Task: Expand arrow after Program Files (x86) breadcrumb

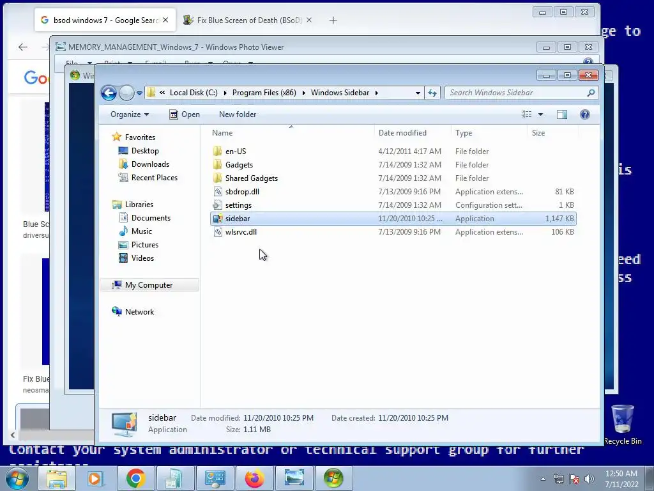Action: (x=303, y=93)
